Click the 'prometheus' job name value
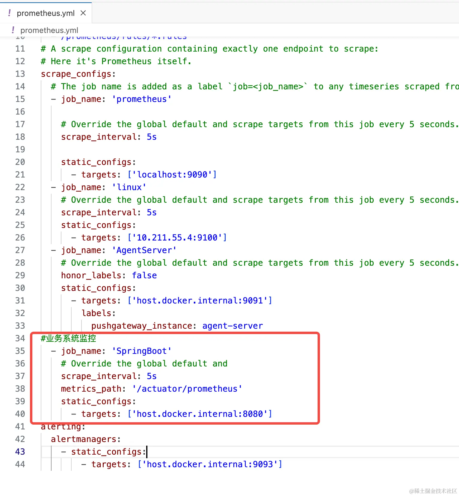 [142, 99]
